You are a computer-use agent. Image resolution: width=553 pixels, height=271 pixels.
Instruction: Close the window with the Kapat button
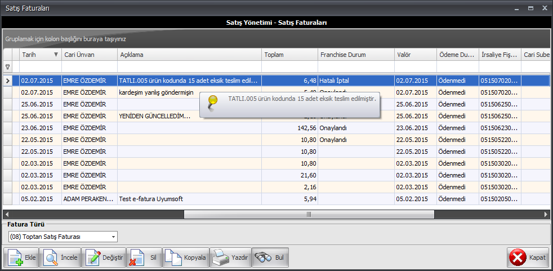[x=528, y=257]
